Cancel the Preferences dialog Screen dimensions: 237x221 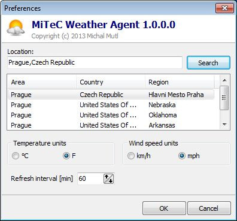point(209,208)
